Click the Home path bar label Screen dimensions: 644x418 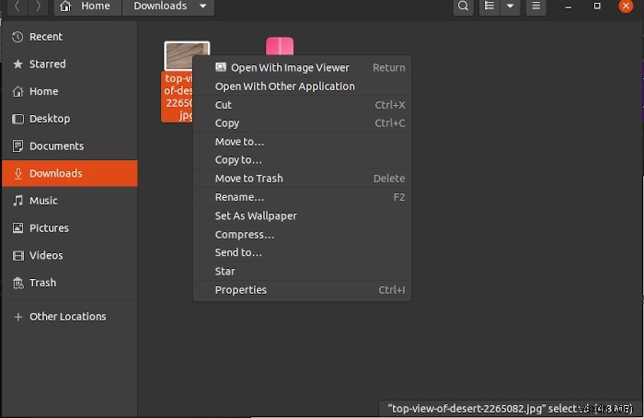click(96, 6)
